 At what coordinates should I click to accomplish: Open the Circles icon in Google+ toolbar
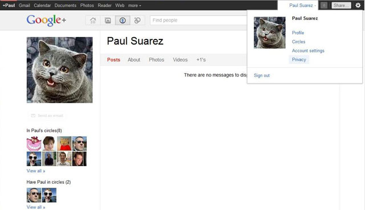137,21
